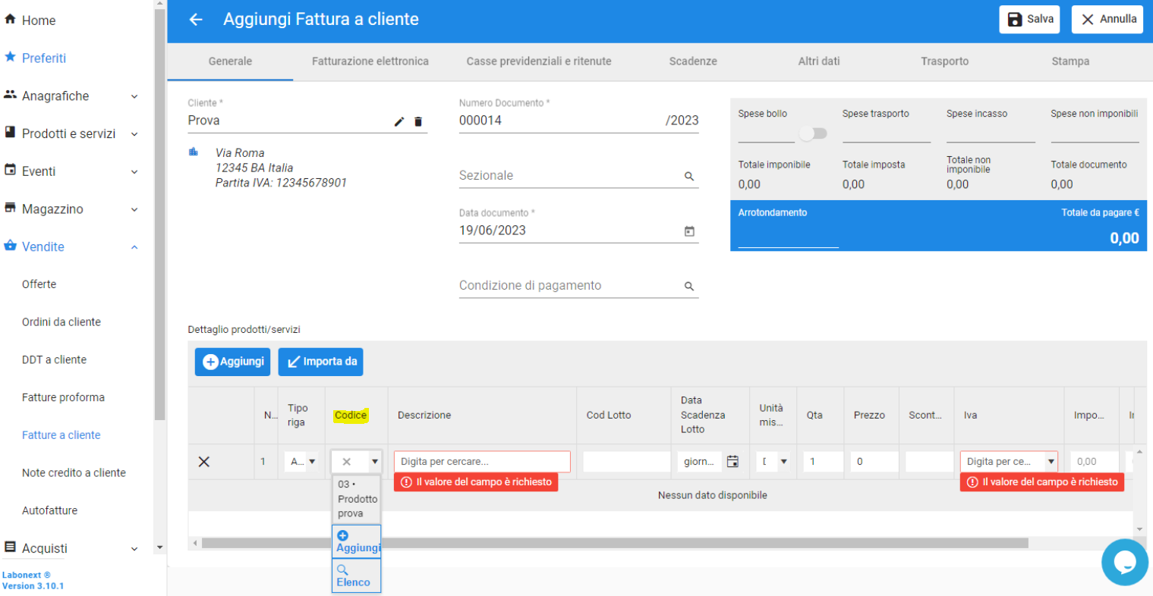
Task: Switch to Fatturazione elettronica tab
Action: pos(370,61)
